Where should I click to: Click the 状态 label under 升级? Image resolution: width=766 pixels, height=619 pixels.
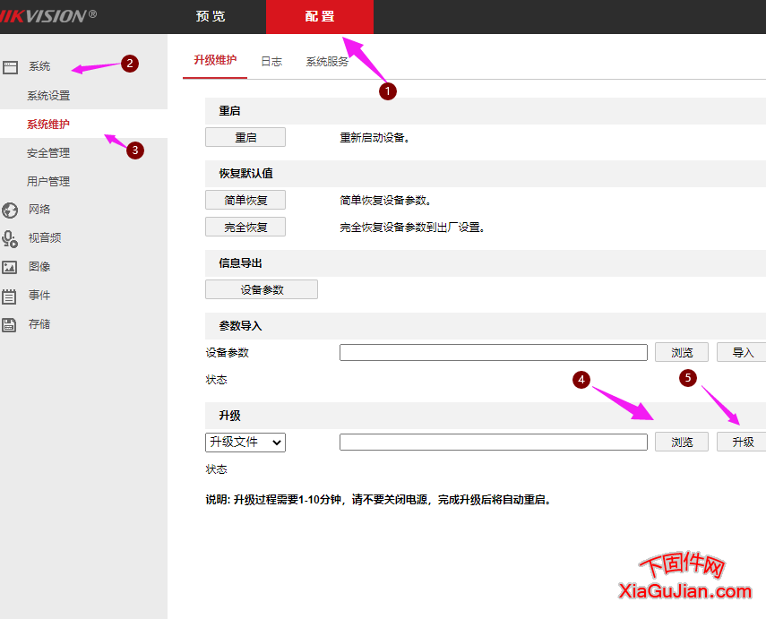(x=217, y=469)
